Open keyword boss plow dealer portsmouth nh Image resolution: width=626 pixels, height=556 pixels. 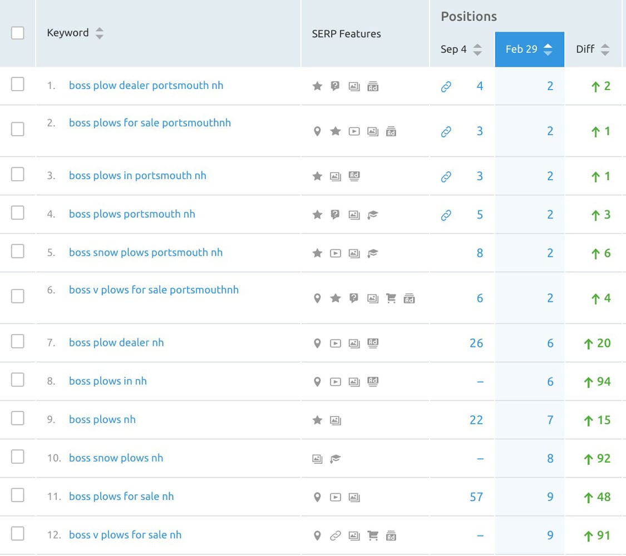pyautogui.click(x=146, y=86)
